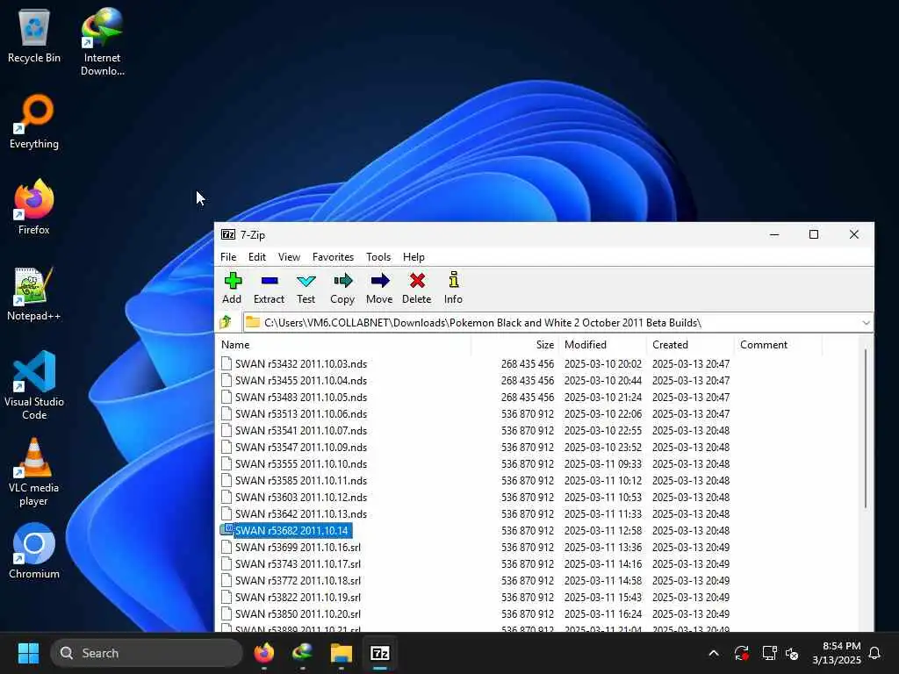Sort files by the Name column header
This screenshot has width=899, height=674.
pyautogui.click(x=344, y=344)
